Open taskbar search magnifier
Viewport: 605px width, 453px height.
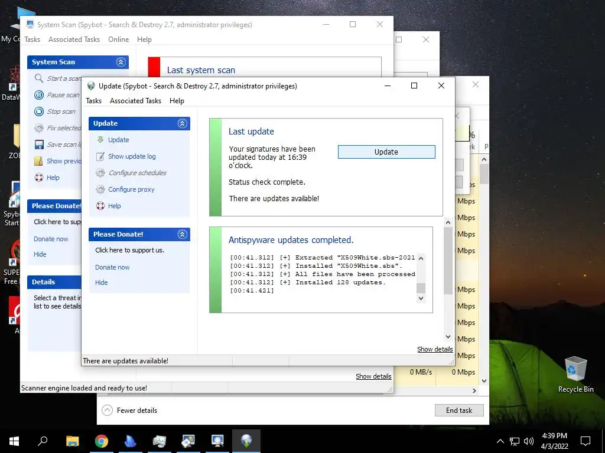tap(43, 441)
